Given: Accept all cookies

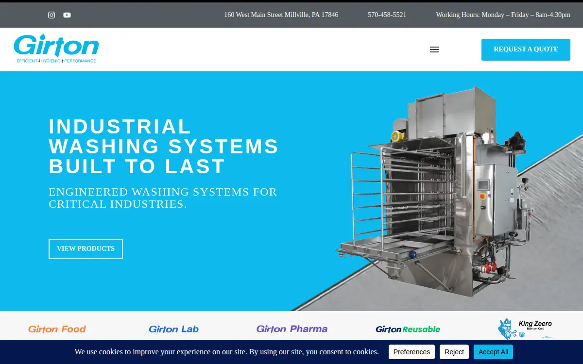Looking at the screenshot, I should coord(493,352).
